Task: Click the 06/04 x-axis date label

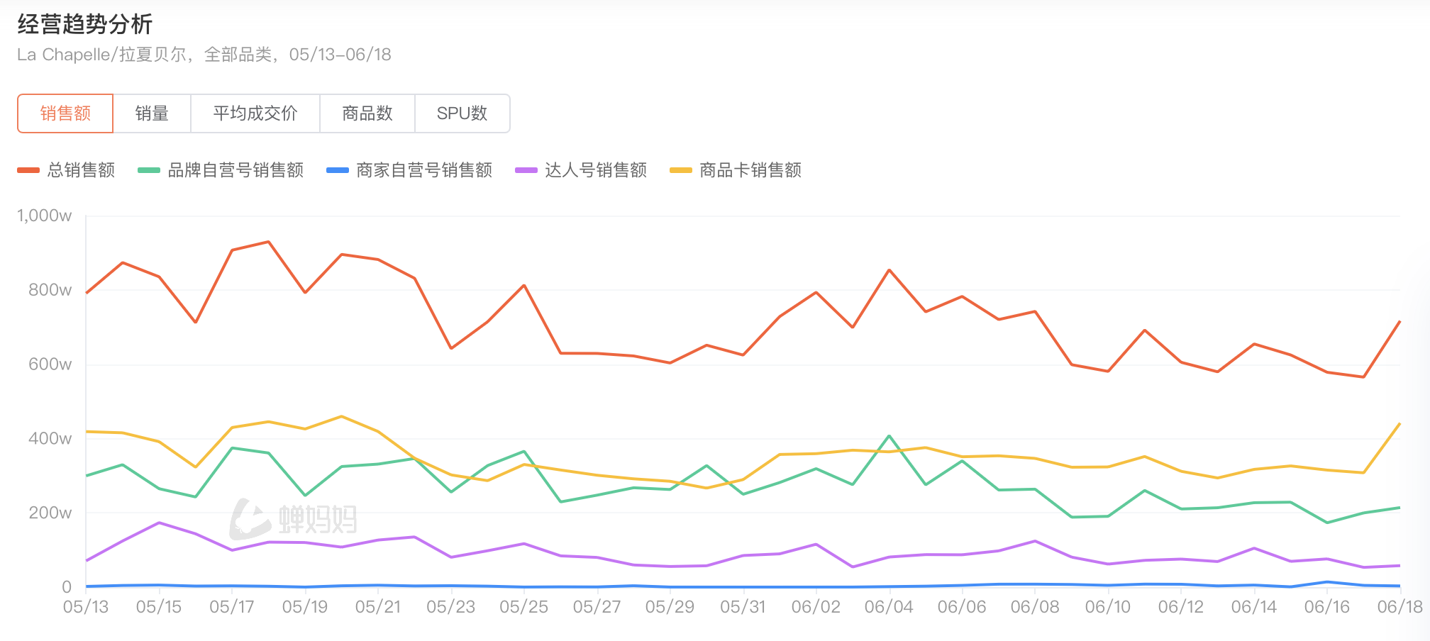Action: (x=889, y=607)
